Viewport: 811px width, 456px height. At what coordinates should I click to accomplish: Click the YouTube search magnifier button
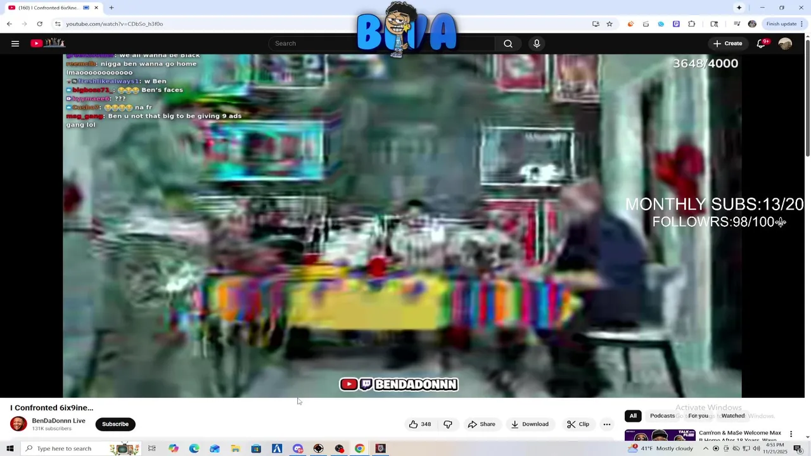(508, 43)
